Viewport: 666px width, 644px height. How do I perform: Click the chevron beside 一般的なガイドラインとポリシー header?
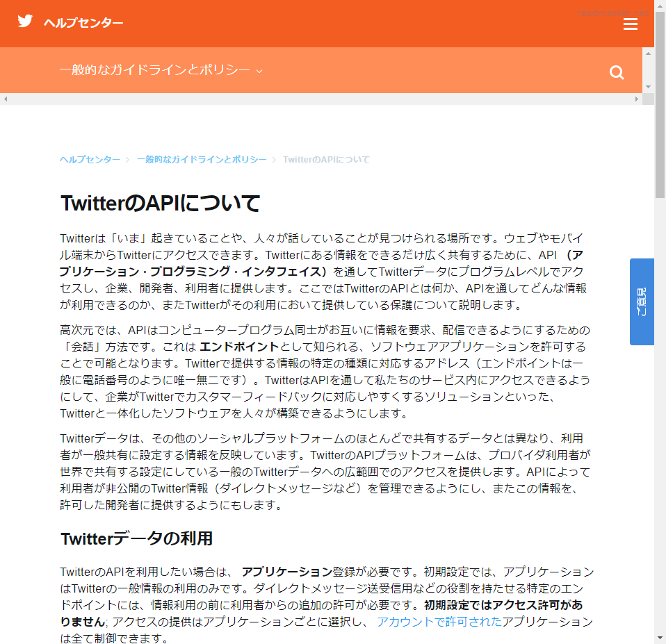pyautogui.click(x=259, y=71)
